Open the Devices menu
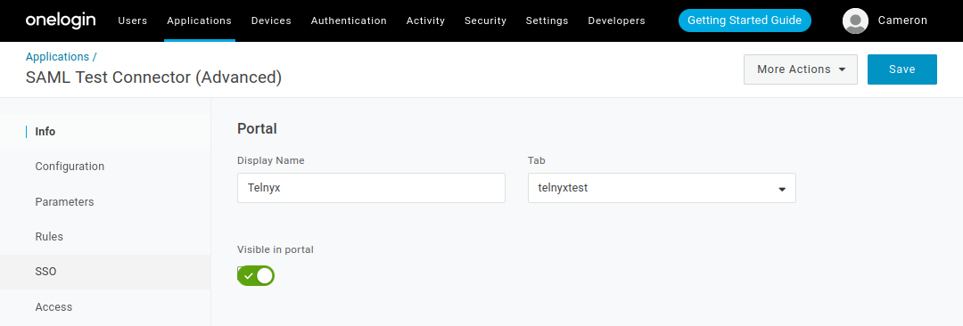The height and width of the screenshot is (326, 963). pyautogui.click(x=271, y=20)
